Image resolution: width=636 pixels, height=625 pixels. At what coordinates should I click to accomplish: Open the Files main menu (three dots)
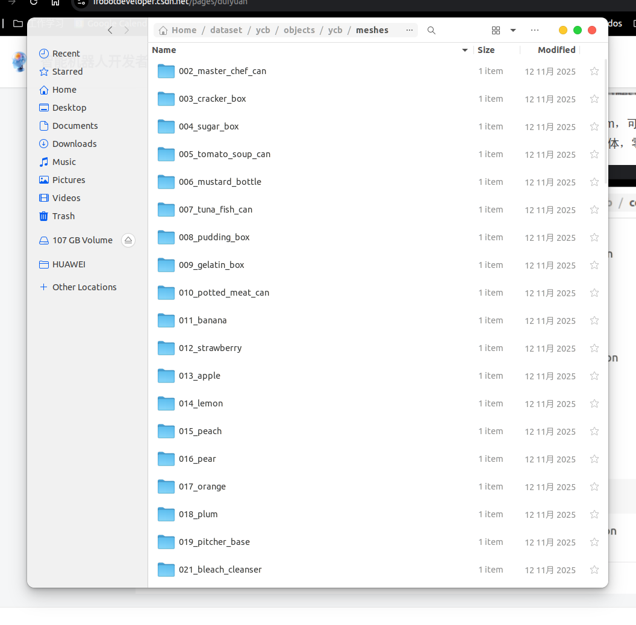tap(535, 30)
